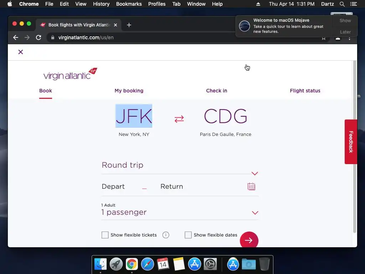Expand the Round trip dropdown
The width and height of the screenshot is (365, 274).
[x=180, y=167]
